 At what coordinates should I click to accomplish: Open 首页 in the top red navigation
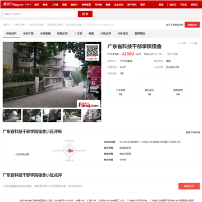pyautogui.click(x=36, y=4)
